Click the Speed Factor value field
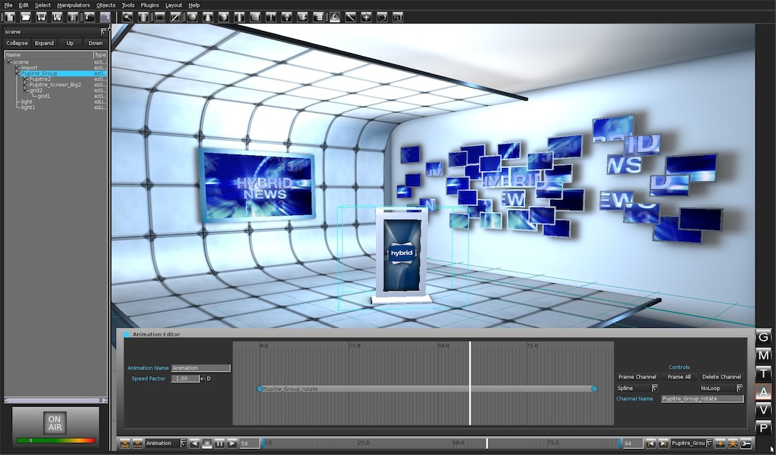Viewport: 776px width, 455px height. tap(185, 379)
